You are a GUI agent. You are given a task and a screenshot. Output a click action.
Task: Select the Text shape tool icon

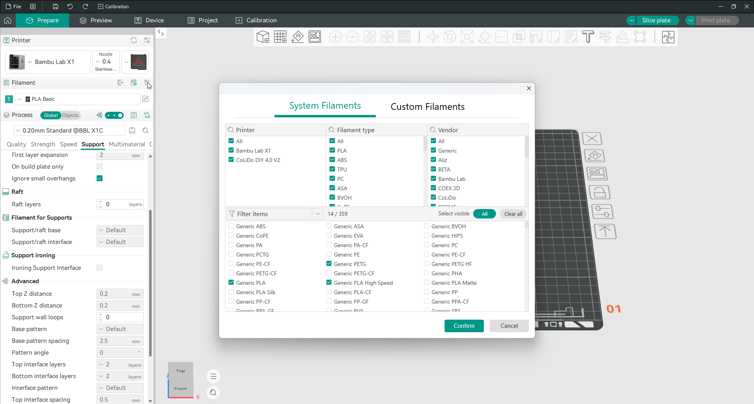588,37
